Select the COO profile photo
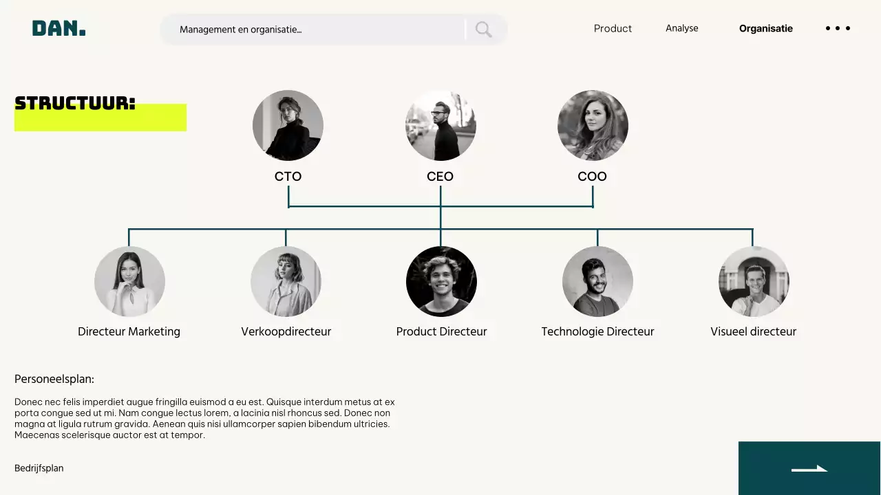881x495 pixels. (593, 125)
